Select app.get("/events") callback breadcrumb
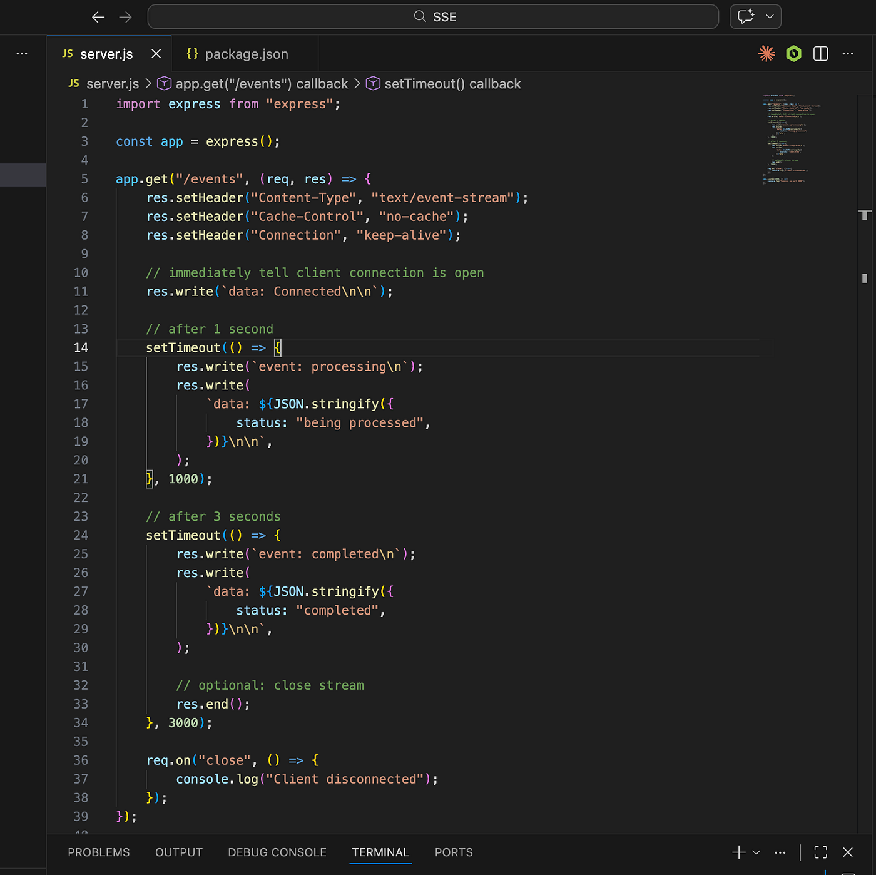The height and width of the screenshot is (875, 876). (x=262, y=84)
